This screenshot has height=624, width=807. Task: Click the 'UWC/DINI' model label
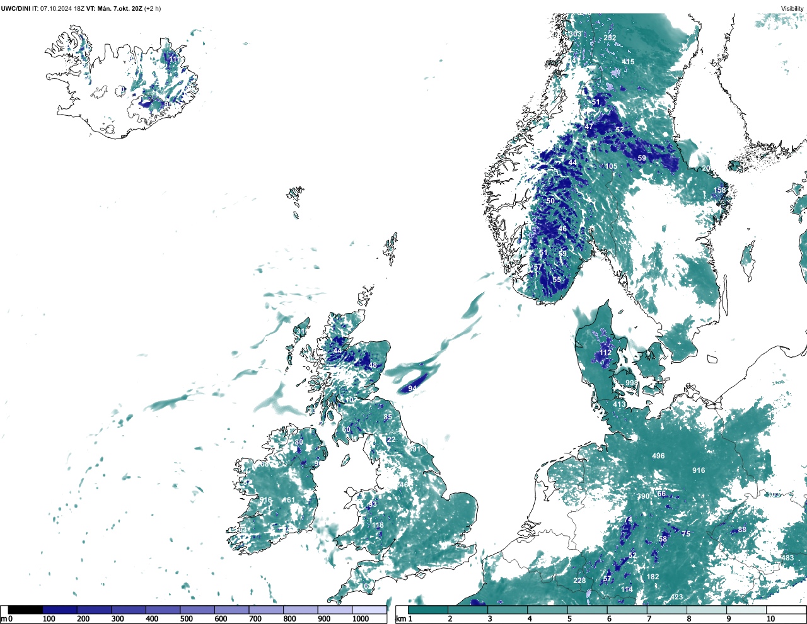15,9
